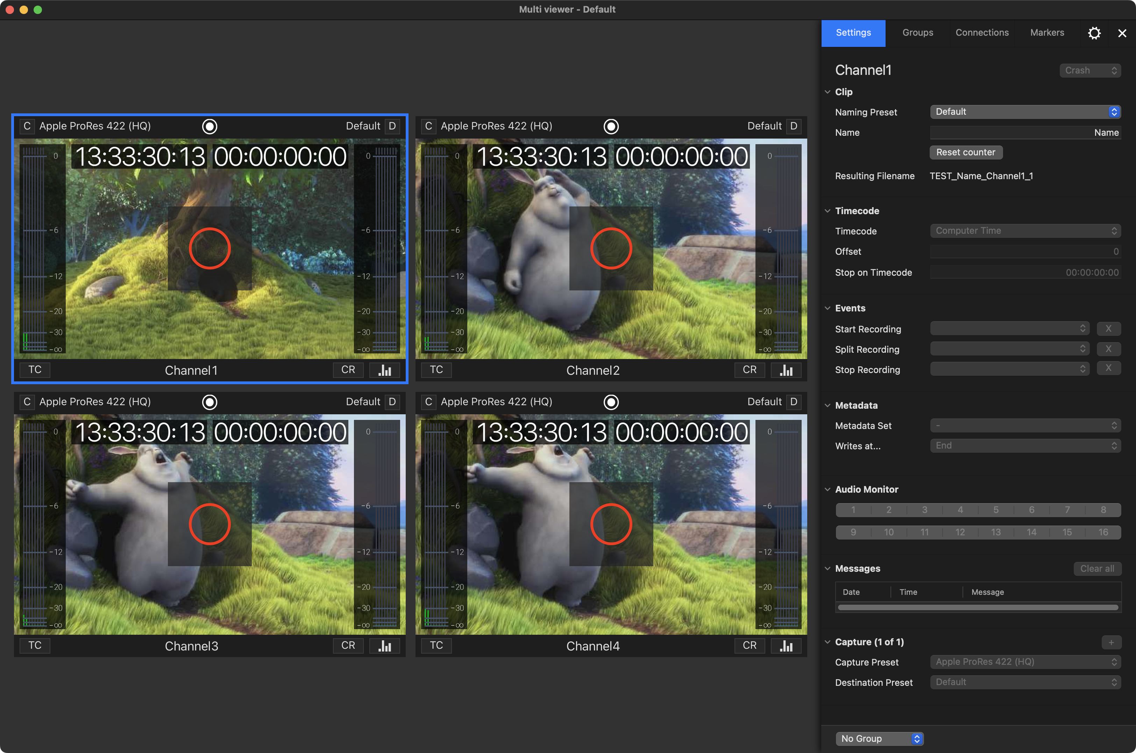Click Channel2 record circle icon in header
This screenshot has height=753, width=1136.
coord(611,126)
